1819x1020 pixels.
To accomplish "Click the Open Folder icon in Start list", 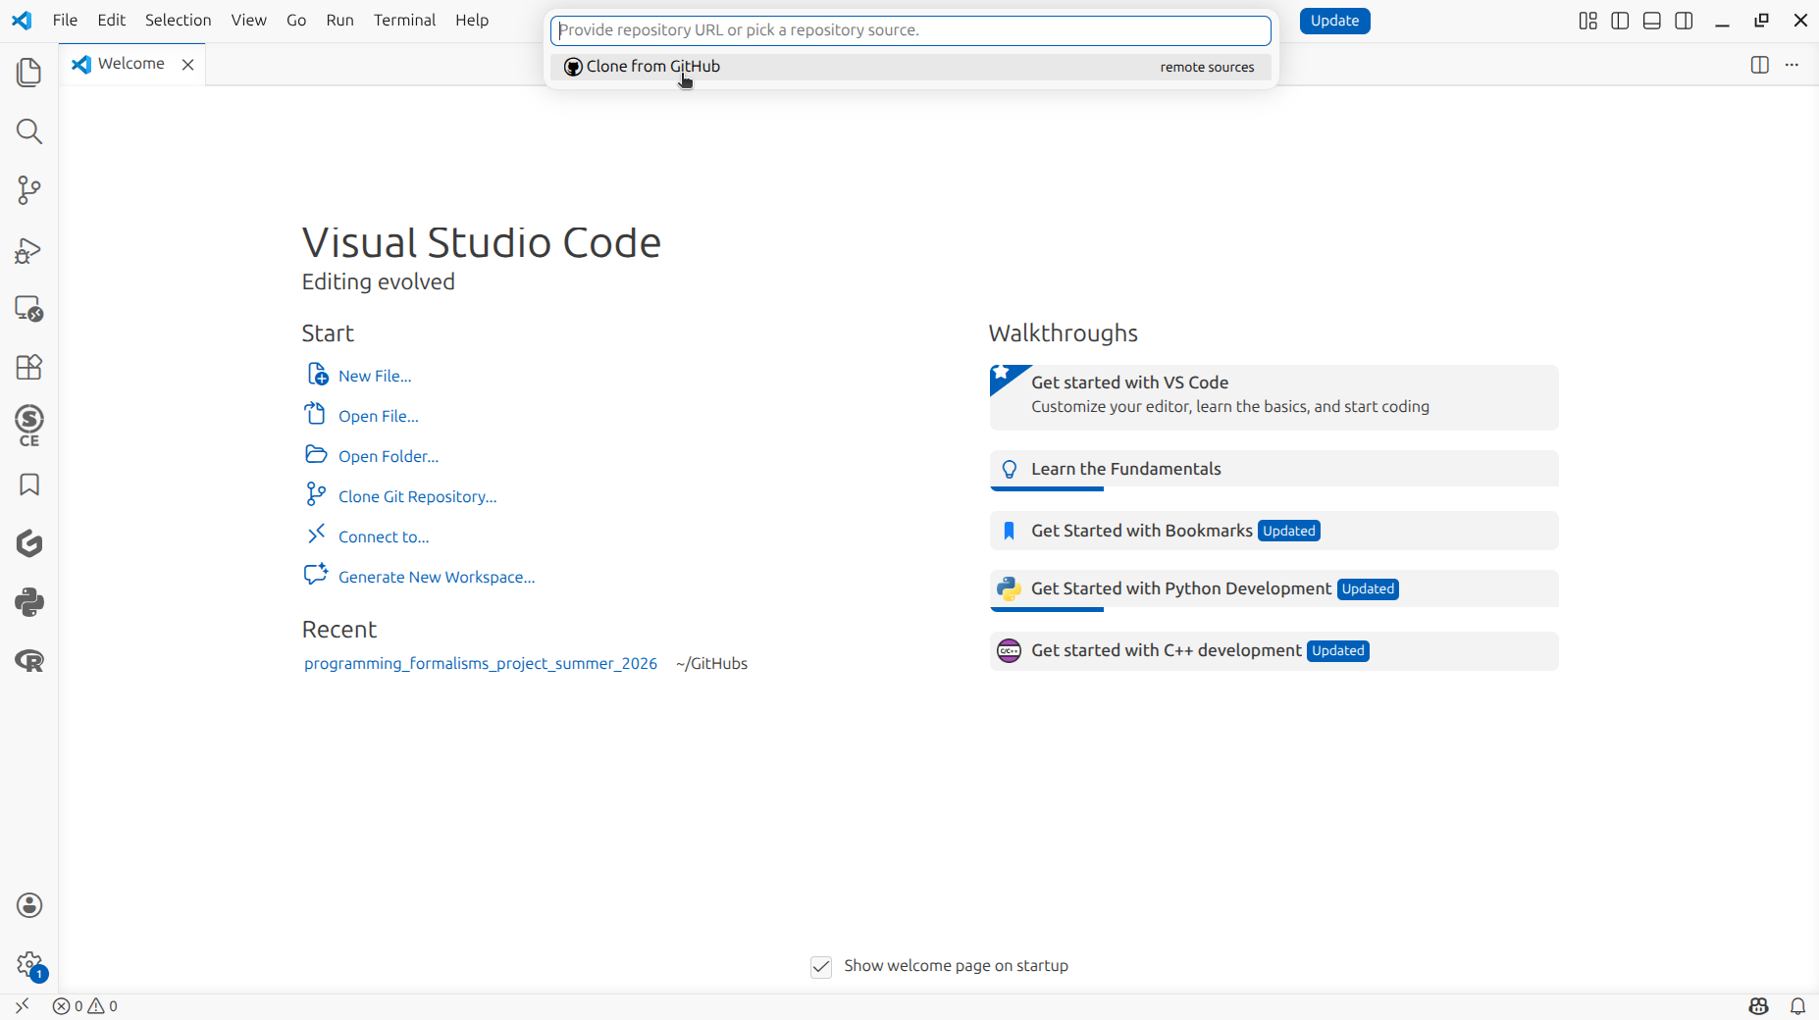I will point(316,454).
